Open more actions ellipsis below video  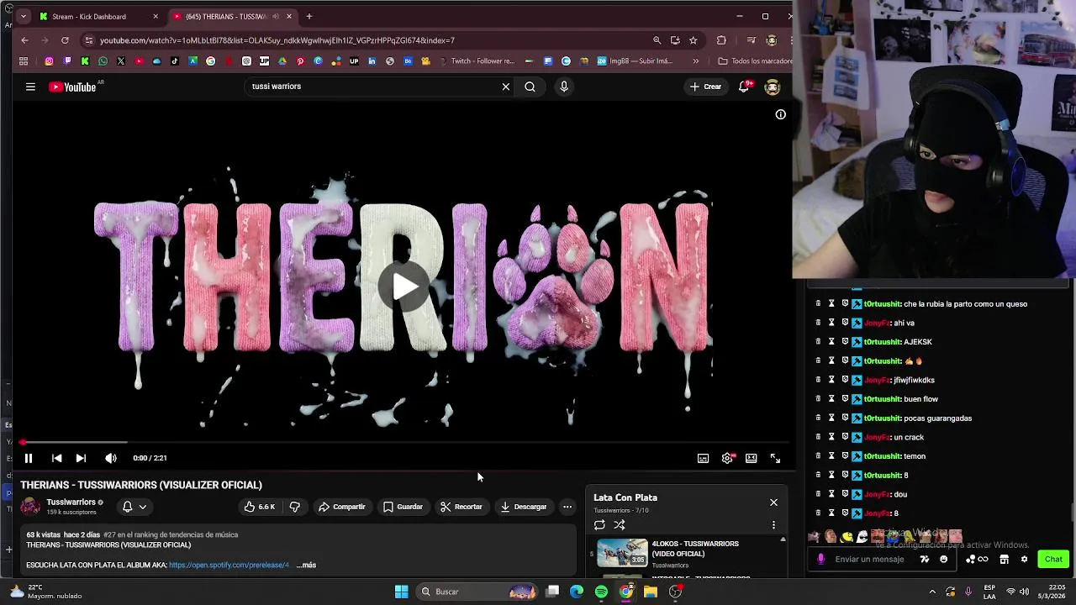[x=567, y=507]
